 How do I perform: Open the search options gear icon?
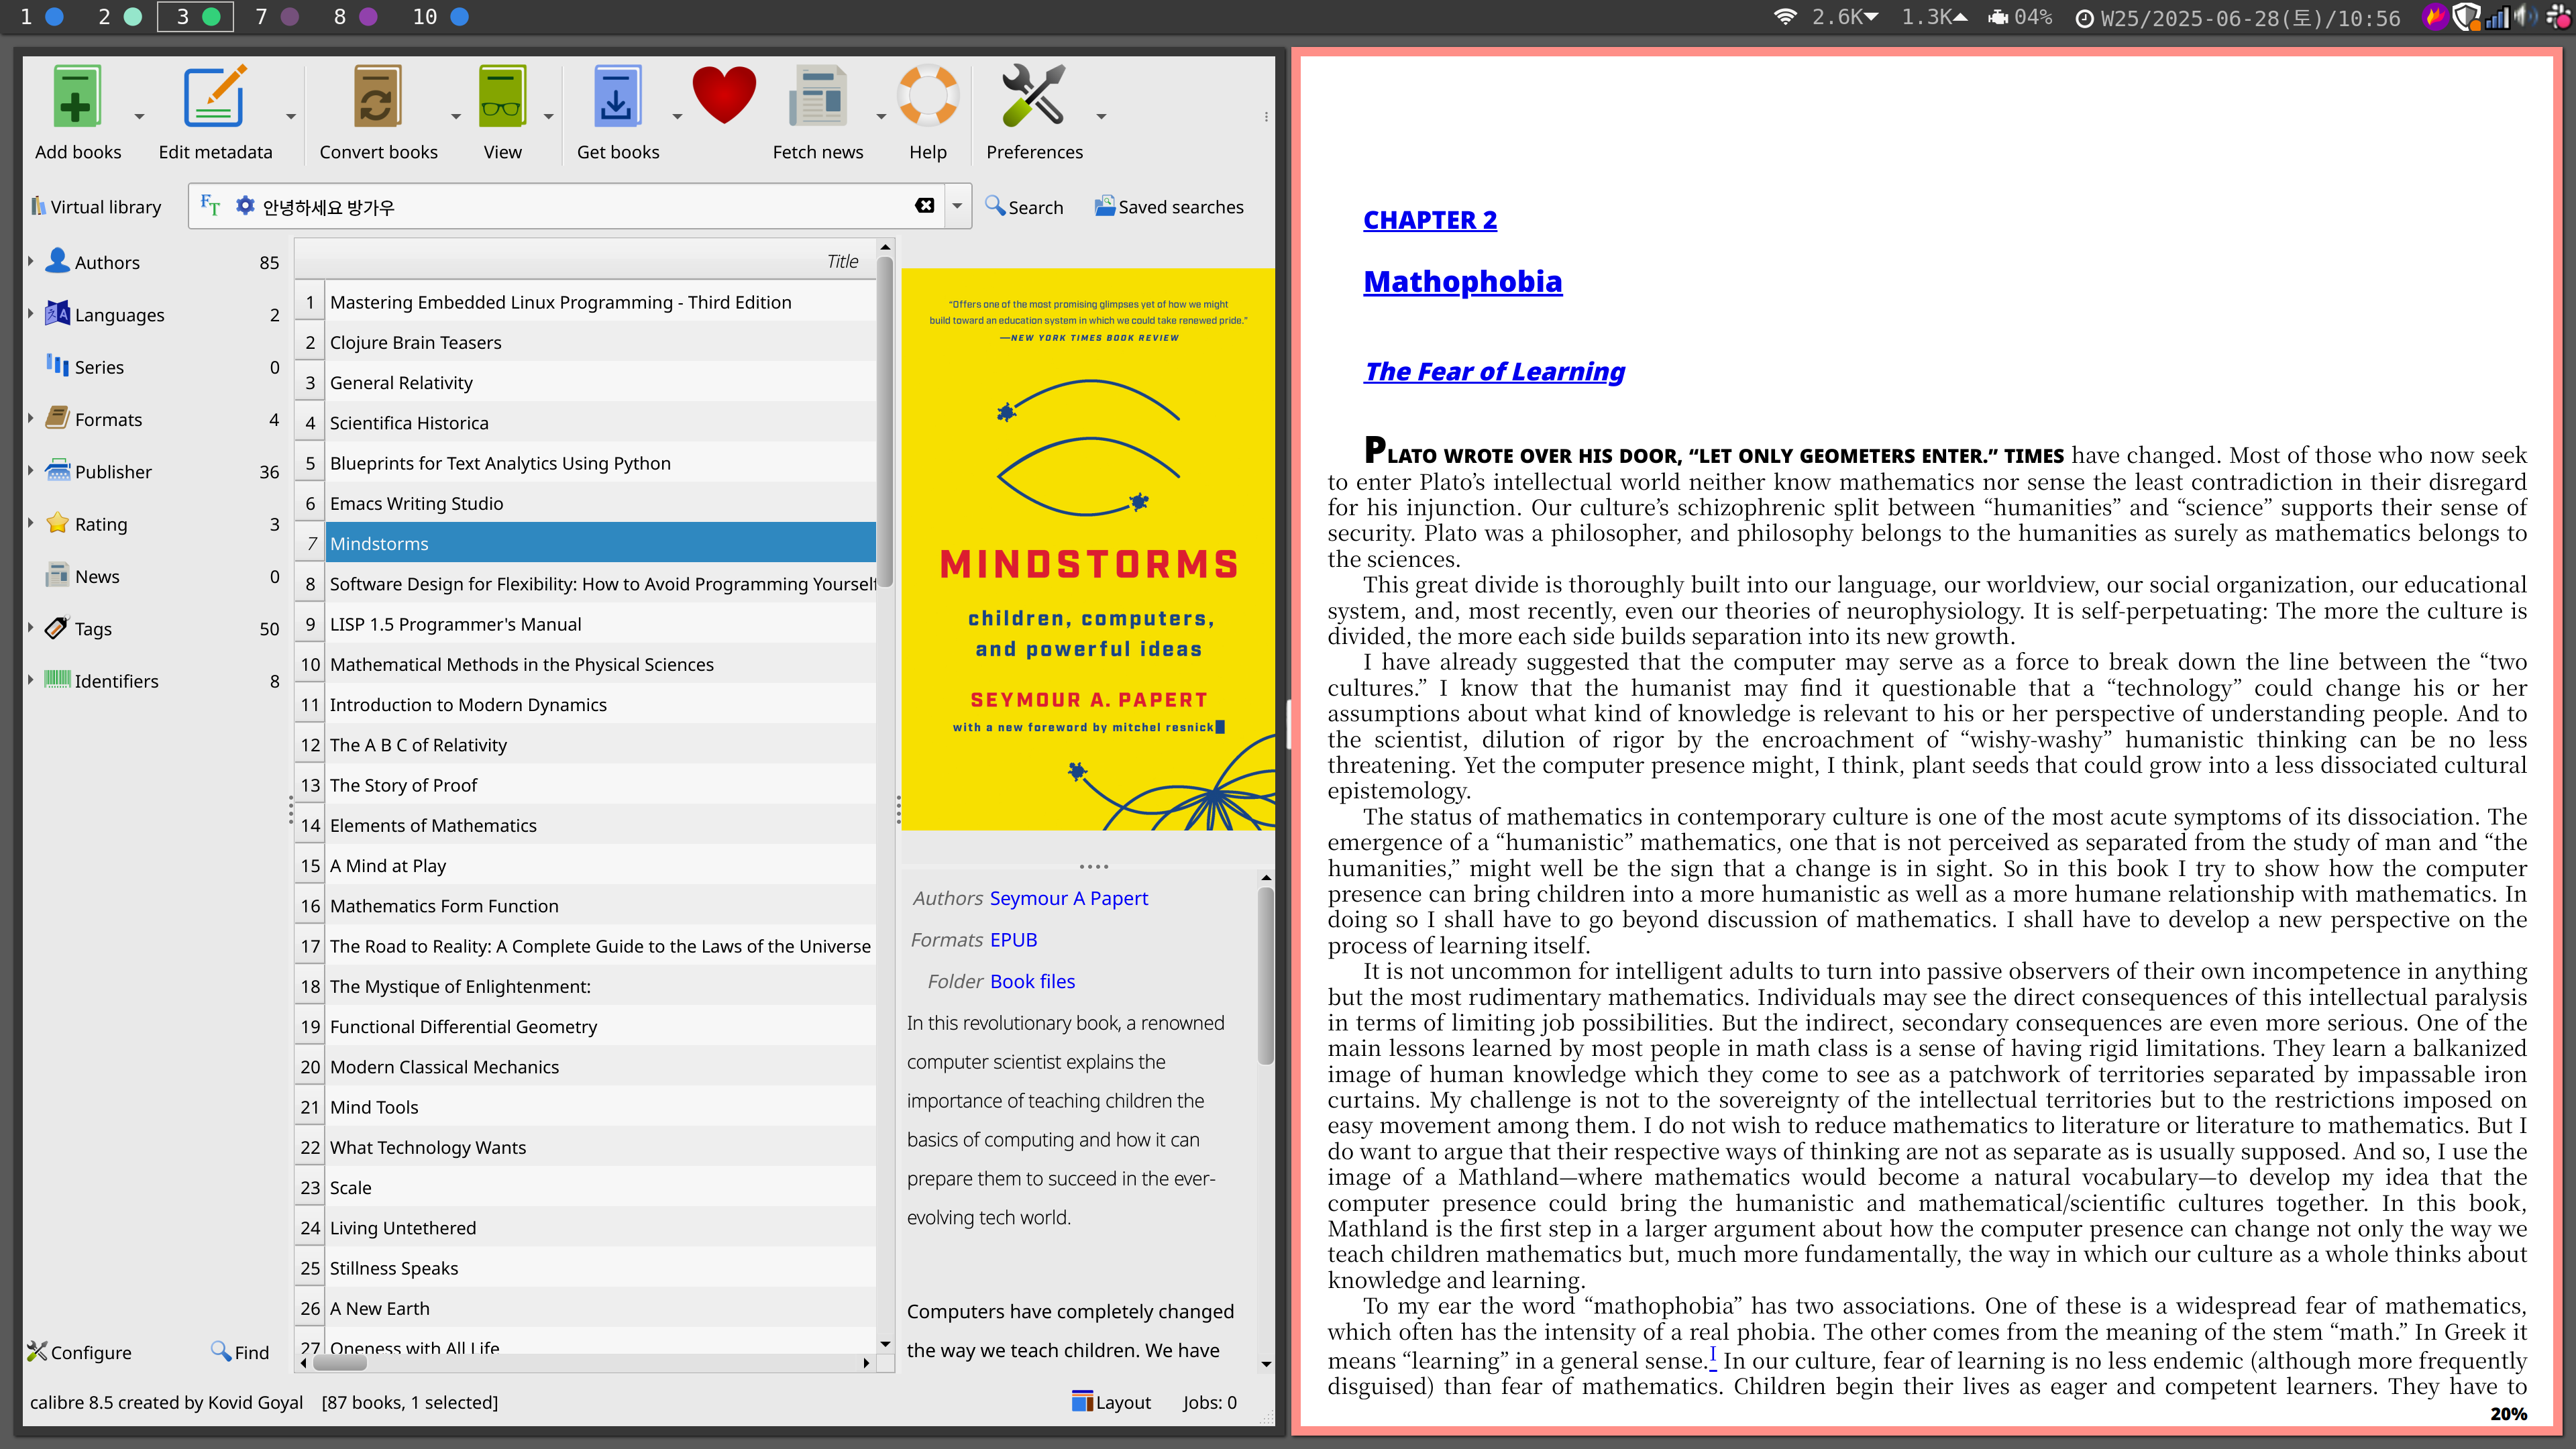pyautogui.click(x=245, y=206)
